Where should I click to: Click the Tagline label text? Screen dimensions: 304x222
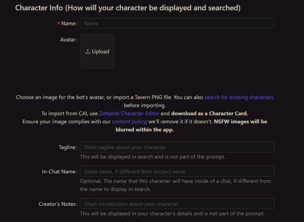[67, 147]
